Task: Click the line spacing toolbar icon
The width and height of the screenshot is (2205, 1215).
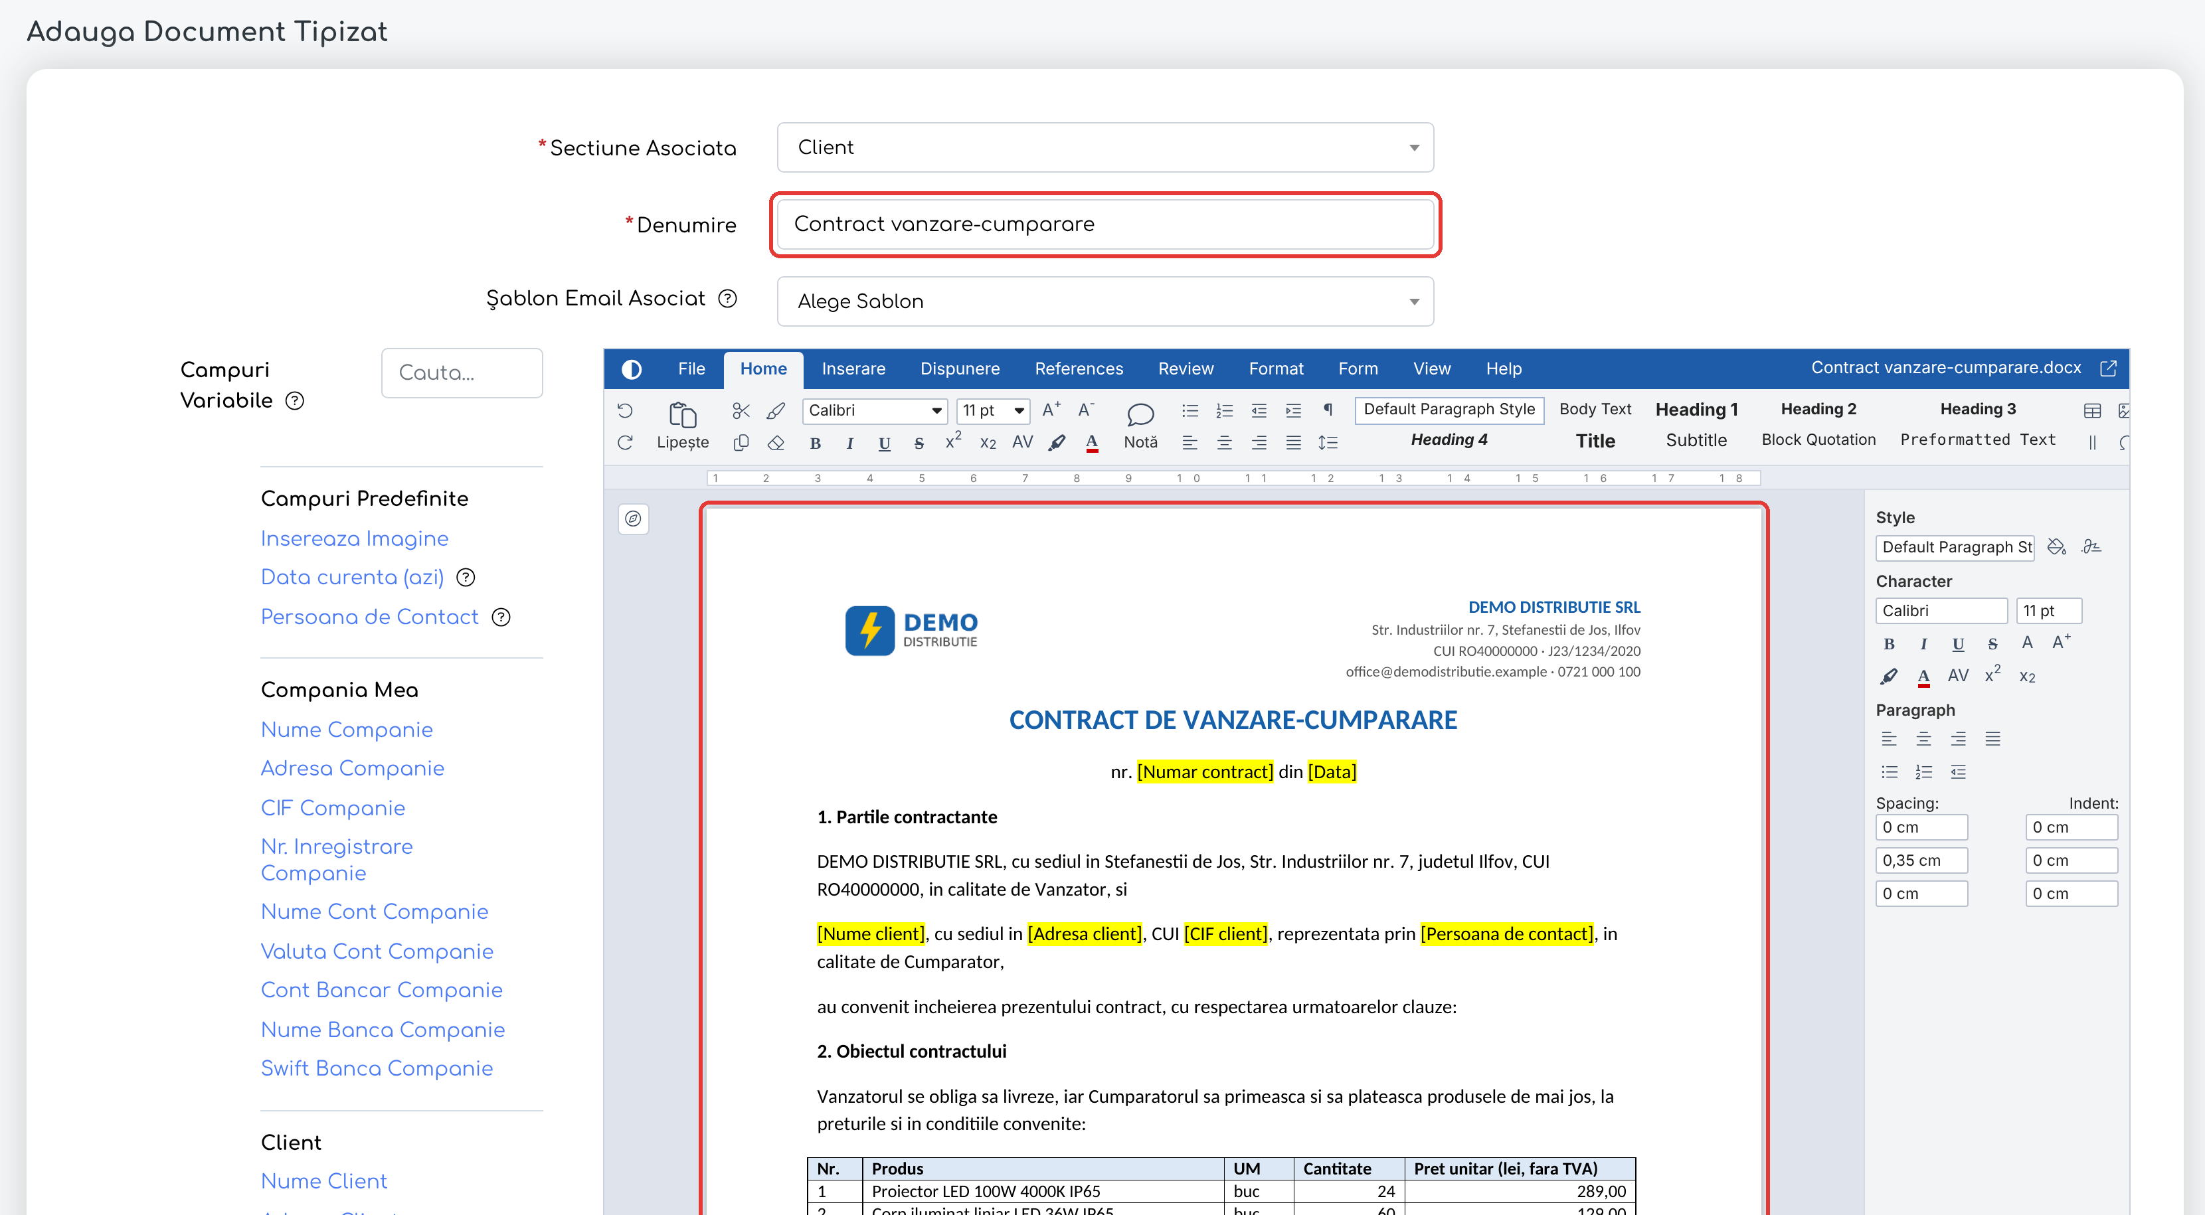Action: click(x=1328, y=442)
